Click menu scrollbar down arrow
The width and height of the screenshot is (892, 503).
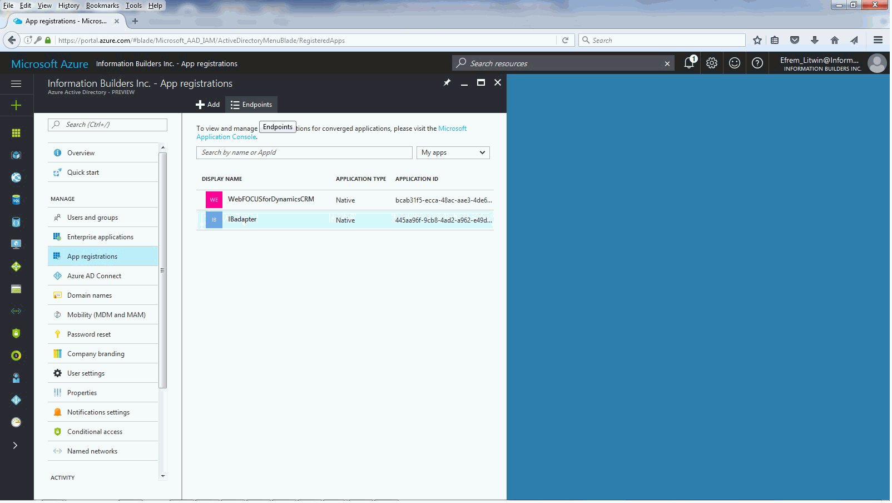tap(163, 476)
